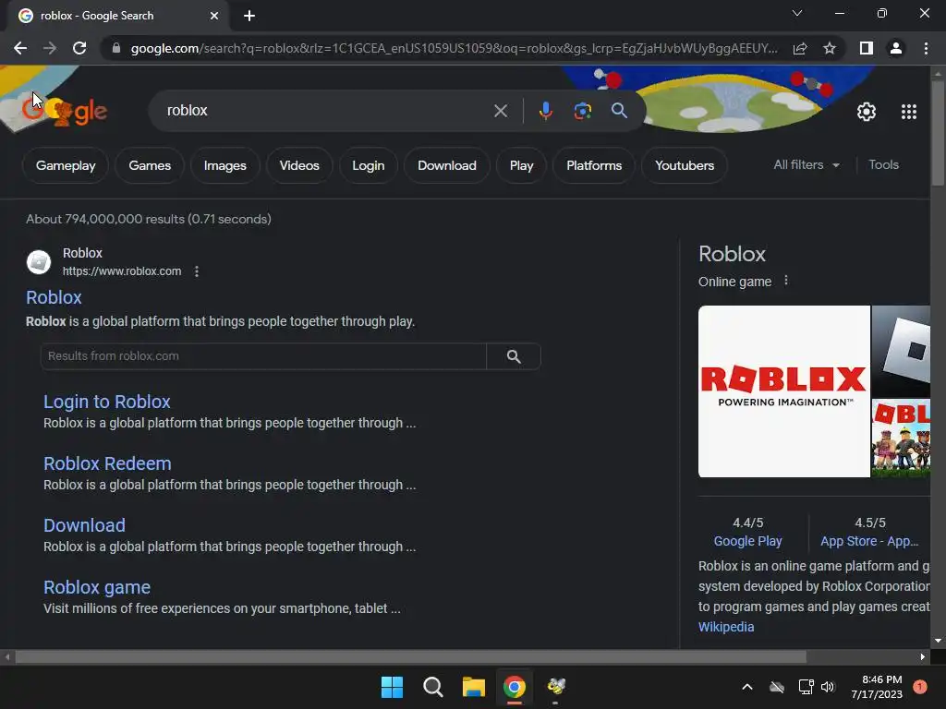The image size is (946, 709).
Task: Open the Google Play rating link
Action: click(747, 541)
